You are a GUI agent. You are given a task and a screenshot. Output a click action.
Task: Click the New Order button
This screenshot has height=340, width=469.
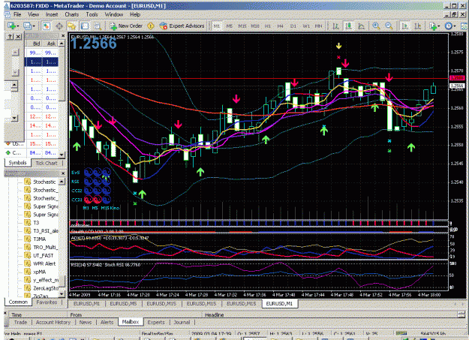tap(126, 26)
